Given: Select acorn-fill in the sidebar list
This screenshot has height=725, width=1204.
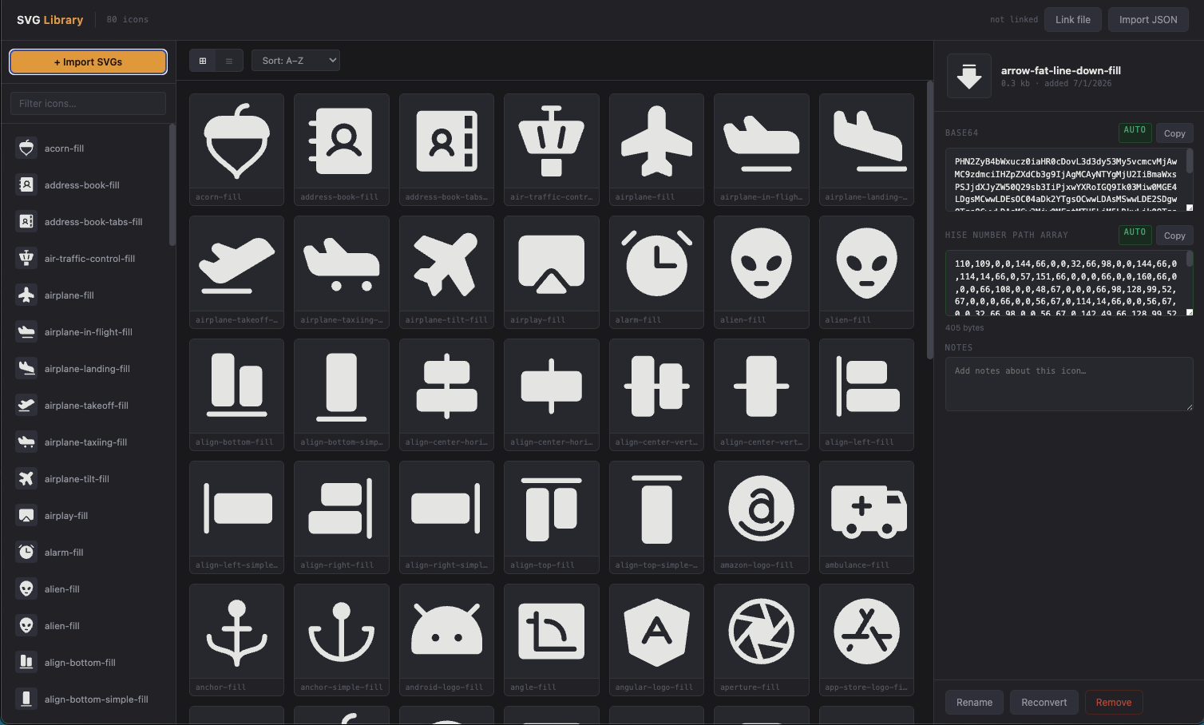Looking at the screenshot, I should tap(88, 148).
